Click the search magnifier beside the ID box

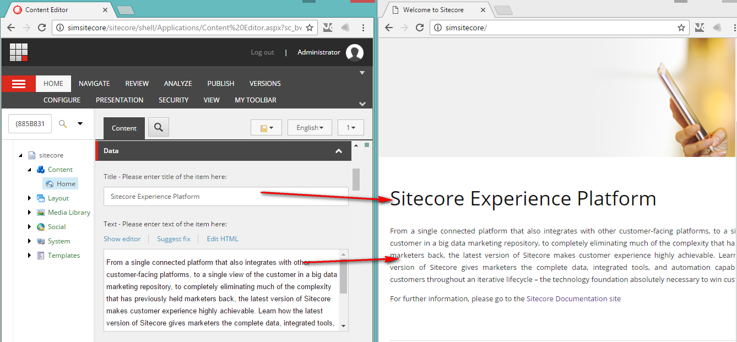click(63, 124)
